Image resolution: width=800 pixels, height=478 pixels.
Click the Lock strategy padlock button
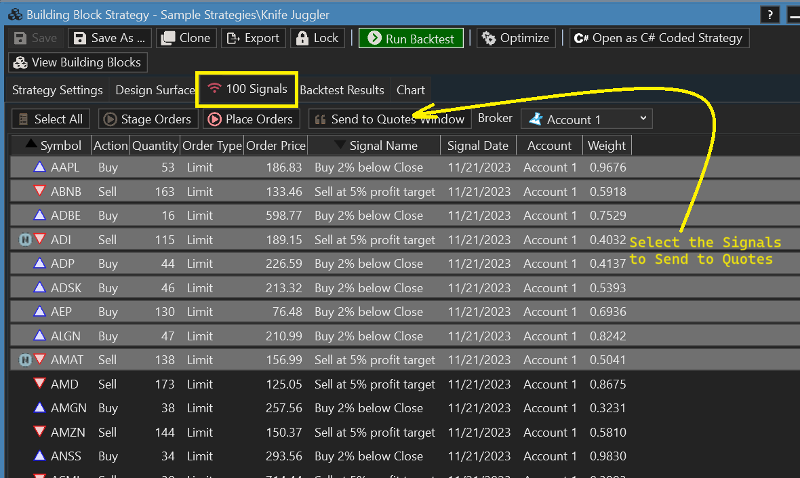[x=317, y=39]
